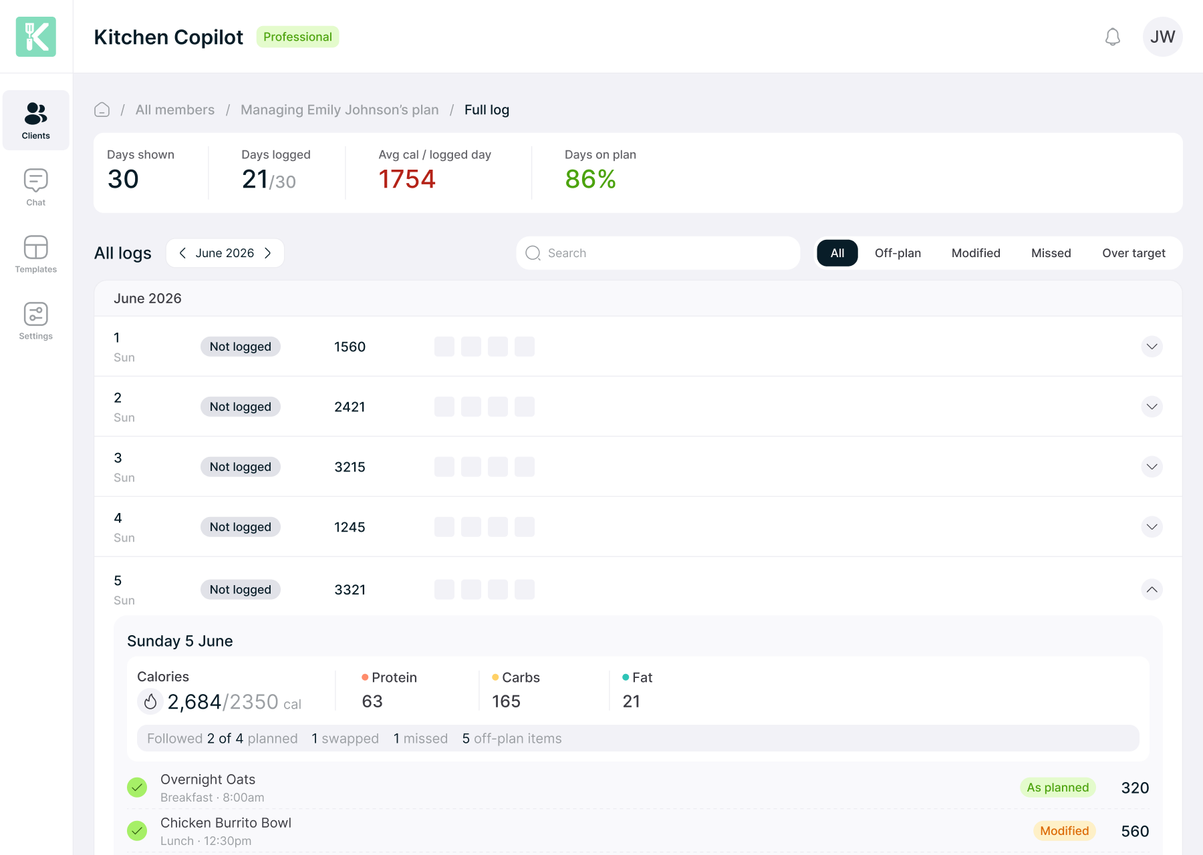Click the June 2026 month label
Image resolution: width=1203 pixels, height=855 pixels.
pyautogui.click(x=225, y=253)
